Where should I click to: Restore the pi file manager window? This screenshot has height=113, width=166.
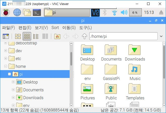(156, 20)
